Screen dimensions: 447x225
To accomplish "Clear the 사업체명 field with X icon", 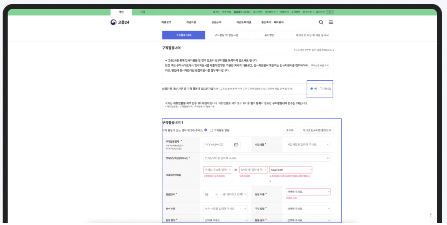I will [x=328, y=145].
